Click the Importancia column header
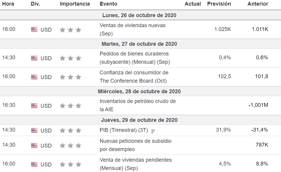281x172 pixels. click(x=75, y=4)
